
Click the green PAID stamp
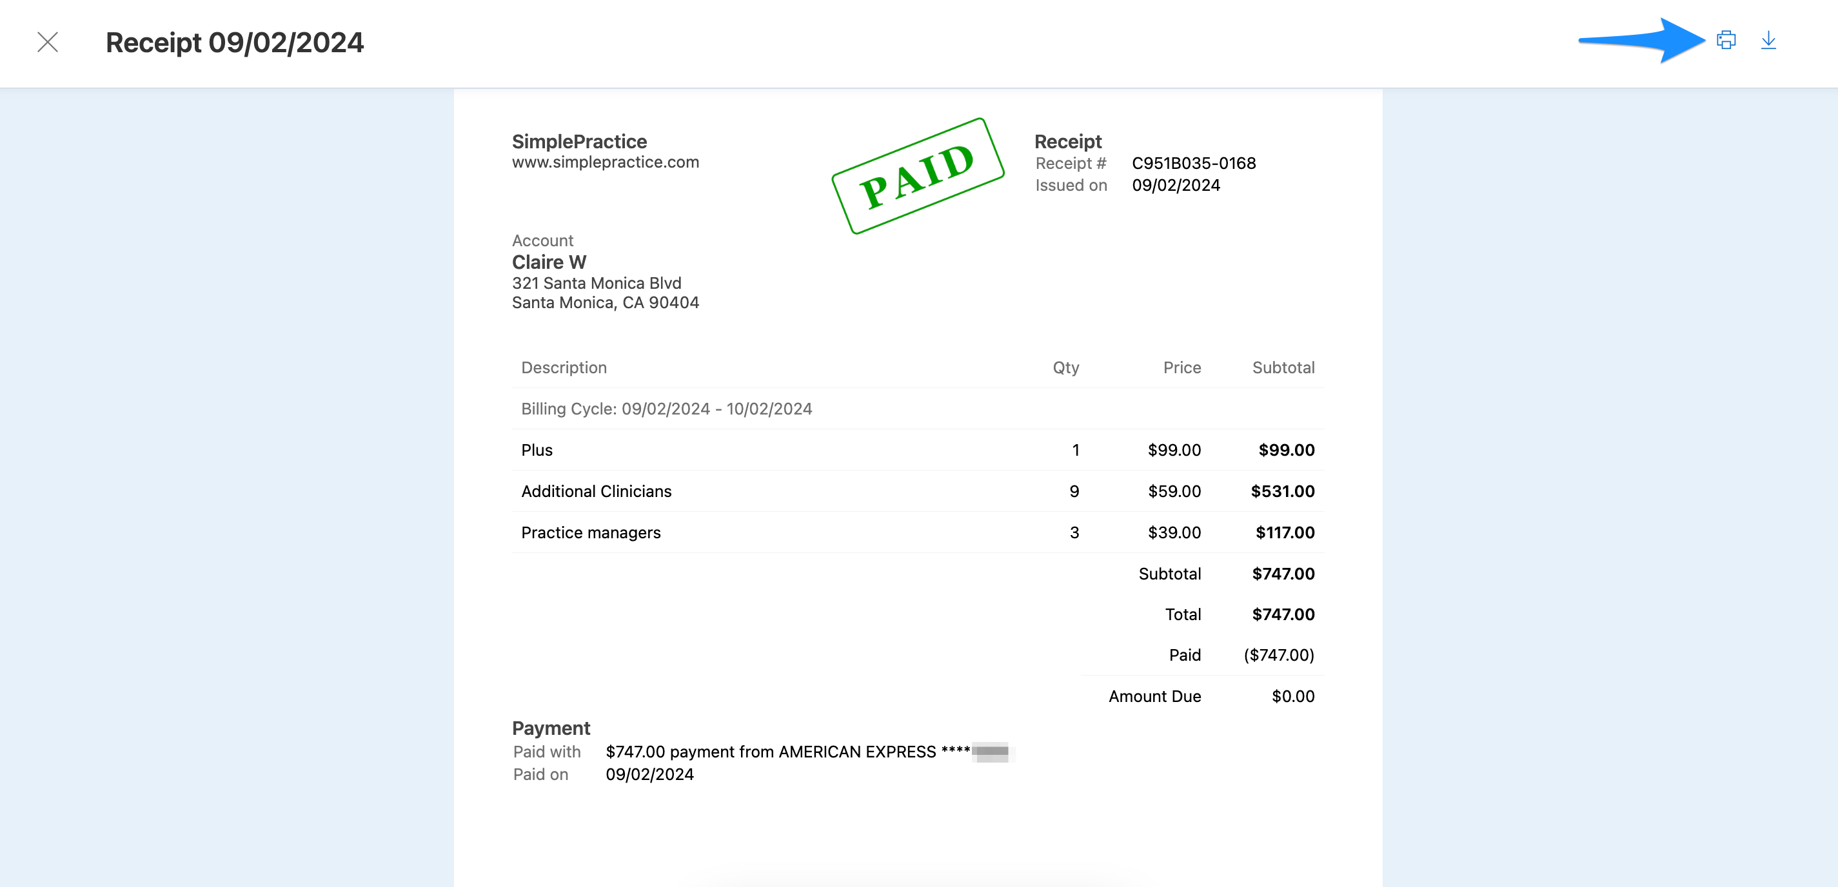[x=918, y=175]
